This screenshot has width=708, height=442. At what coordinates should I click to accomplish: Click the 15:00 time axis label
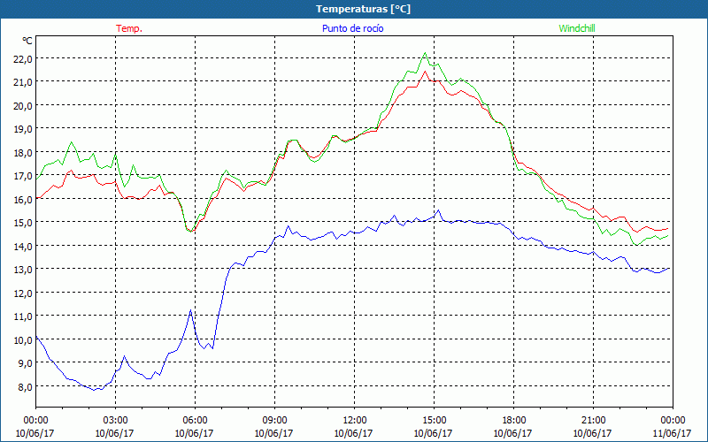coord(434,420)
